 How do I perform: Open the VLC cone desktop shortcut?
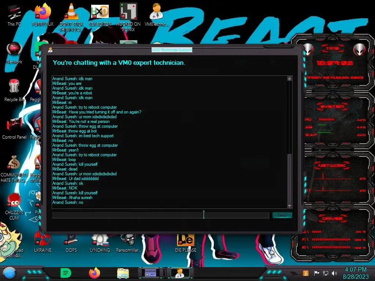[71, 17]
